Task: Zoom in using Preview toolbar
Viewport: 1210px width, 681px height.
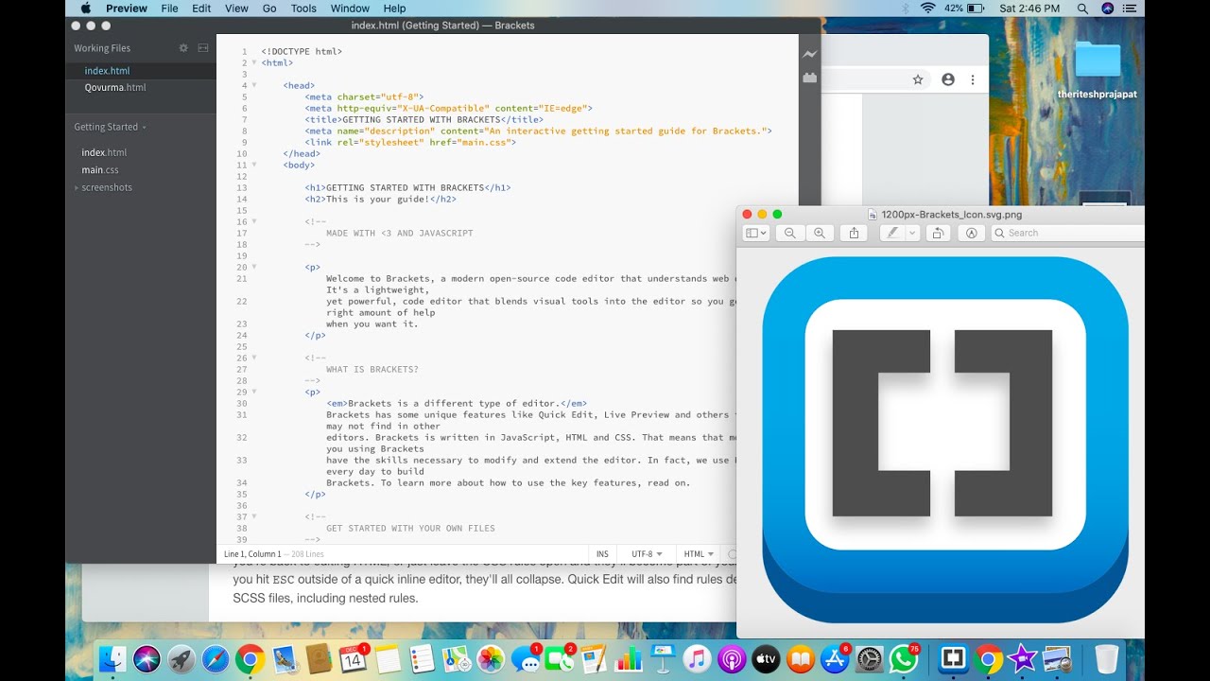Action: [820, 233]
